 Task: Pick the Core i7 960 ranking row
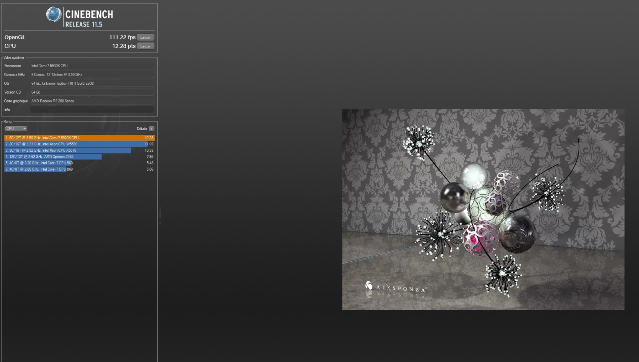click(x=79, y=163)
